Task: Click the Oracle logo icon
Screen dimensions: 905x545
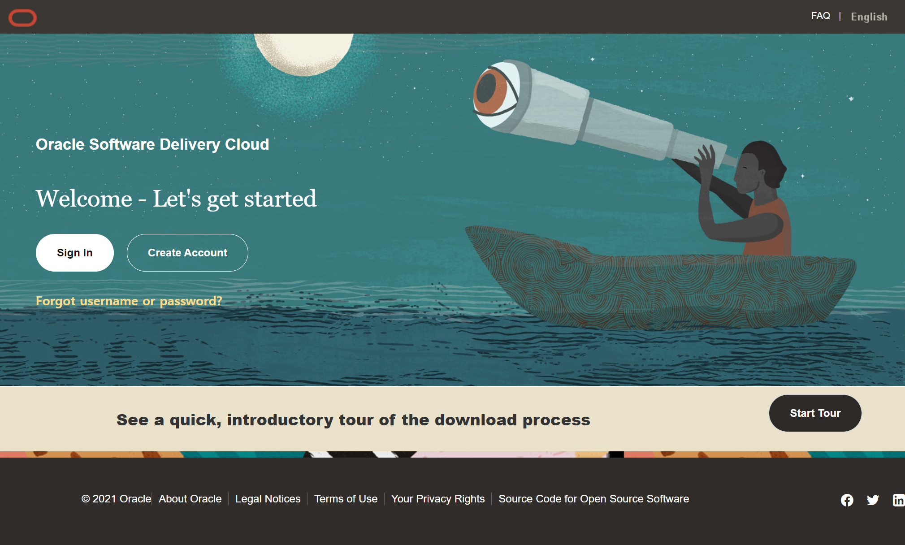Action: (22, 18)
